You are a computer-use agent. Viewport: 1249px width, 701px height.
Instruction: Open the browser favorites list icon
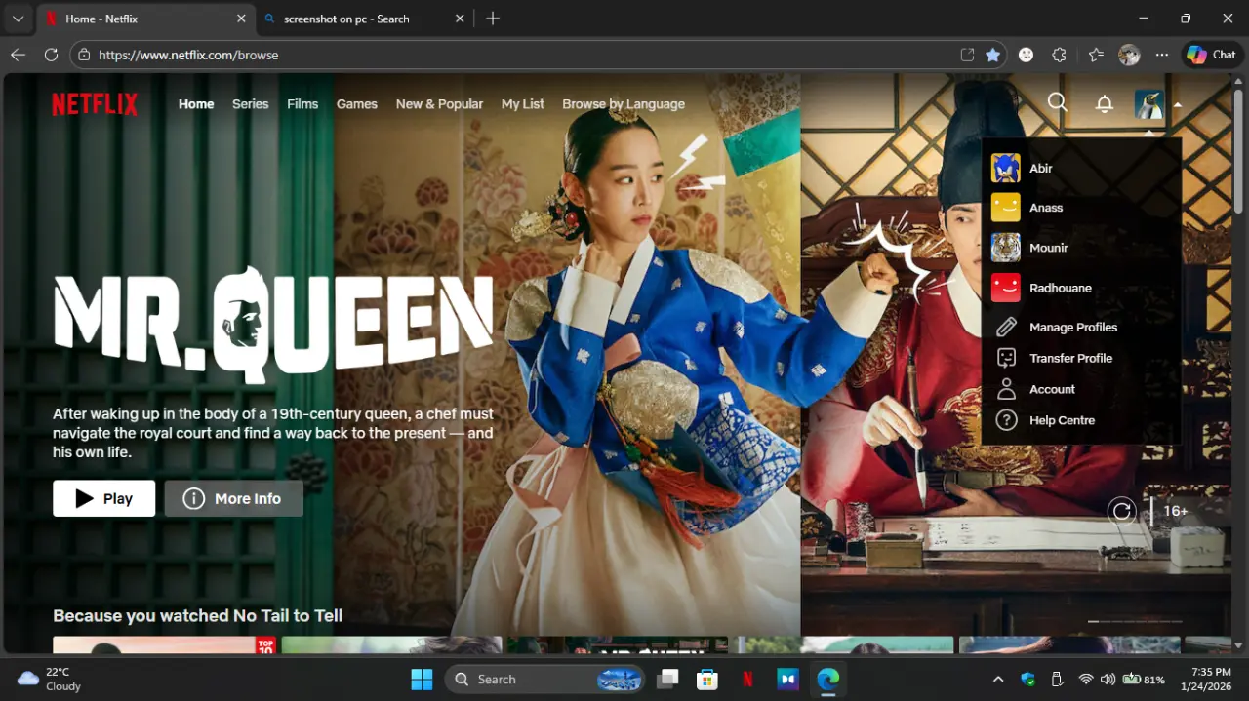tap(1096, 55)
